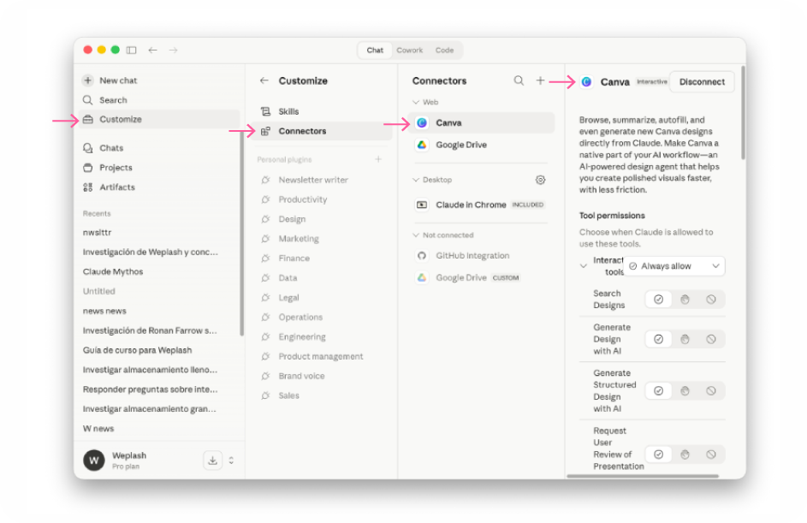Select Connectors in Customize menu
The height and width of the screenshot is (523, 807).
[323, 131]
